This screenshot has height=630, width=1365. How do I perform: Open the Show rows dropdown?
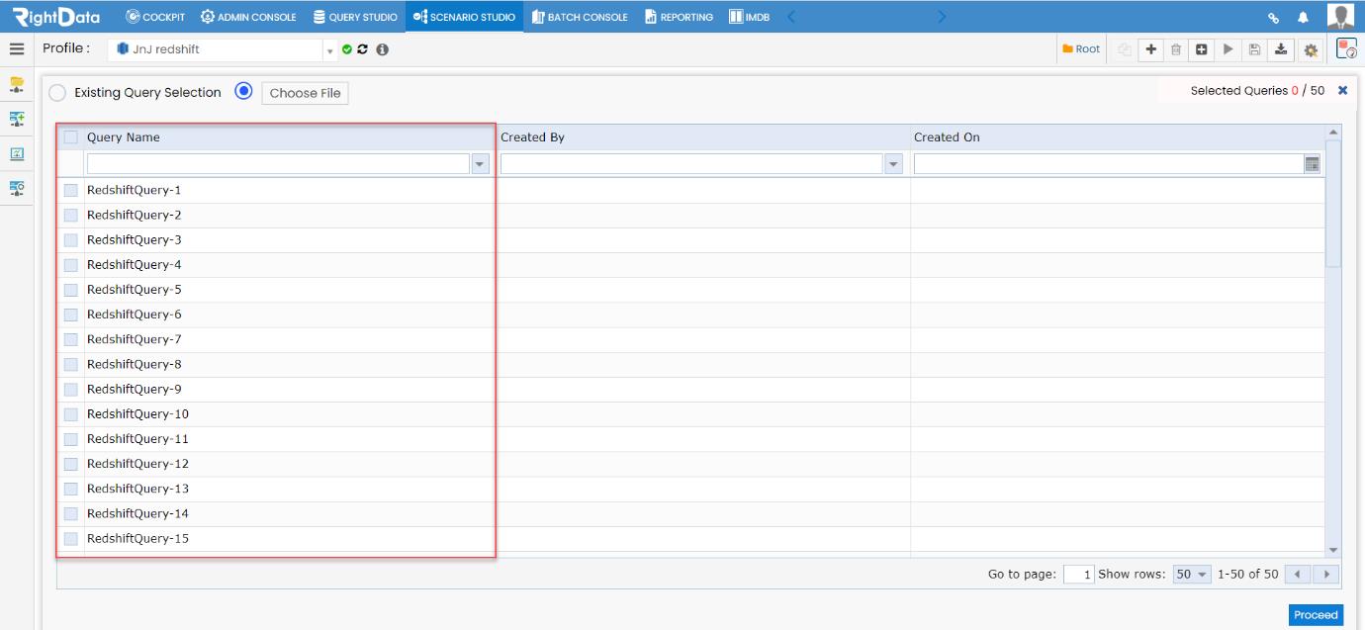[1191, 574]
